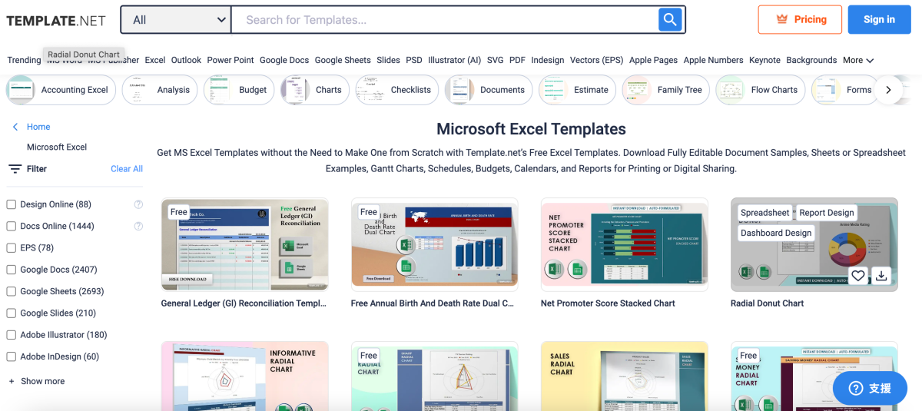The width and height of the screenshot is (922, 411).
Task: Open the Keynote navigation item
Action: 764,60
